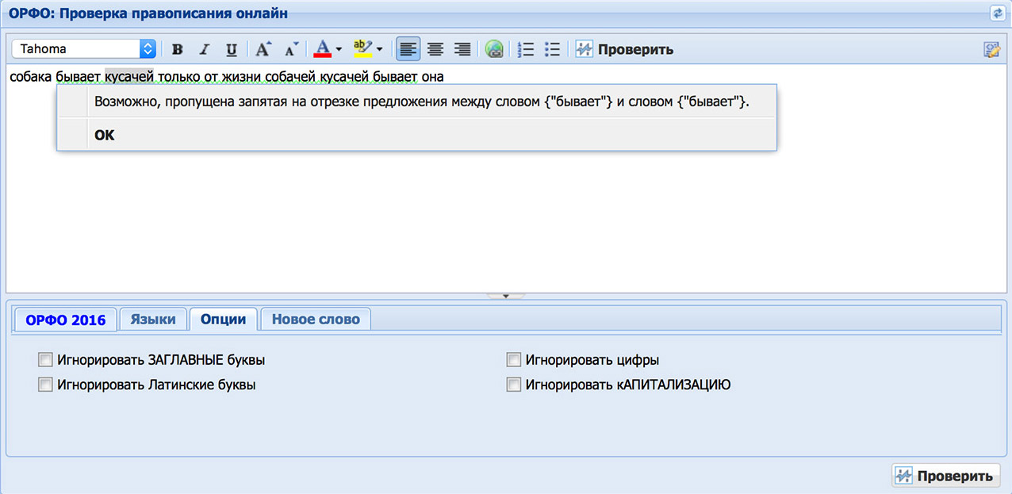Enable Игнорировать ЗАГЛАВНЫЕ буквы checkbox

pos(45,360)
